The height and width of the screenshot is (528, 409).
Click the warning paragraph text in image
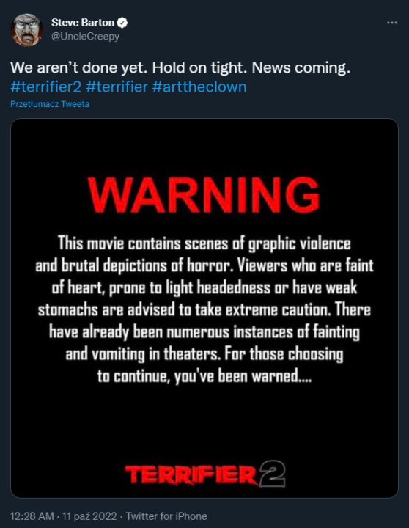[x=204, y=309]
